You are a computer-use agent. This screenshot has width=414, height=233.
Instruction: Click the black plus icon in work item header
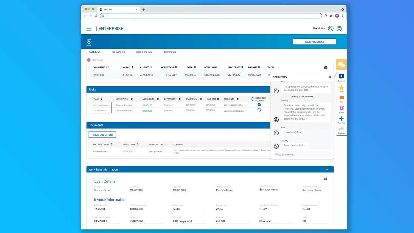coord(326,68)
